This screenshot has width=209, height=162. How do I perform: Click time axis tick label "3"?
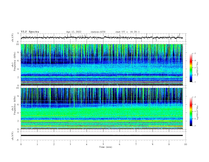click(x=70, y=144)
